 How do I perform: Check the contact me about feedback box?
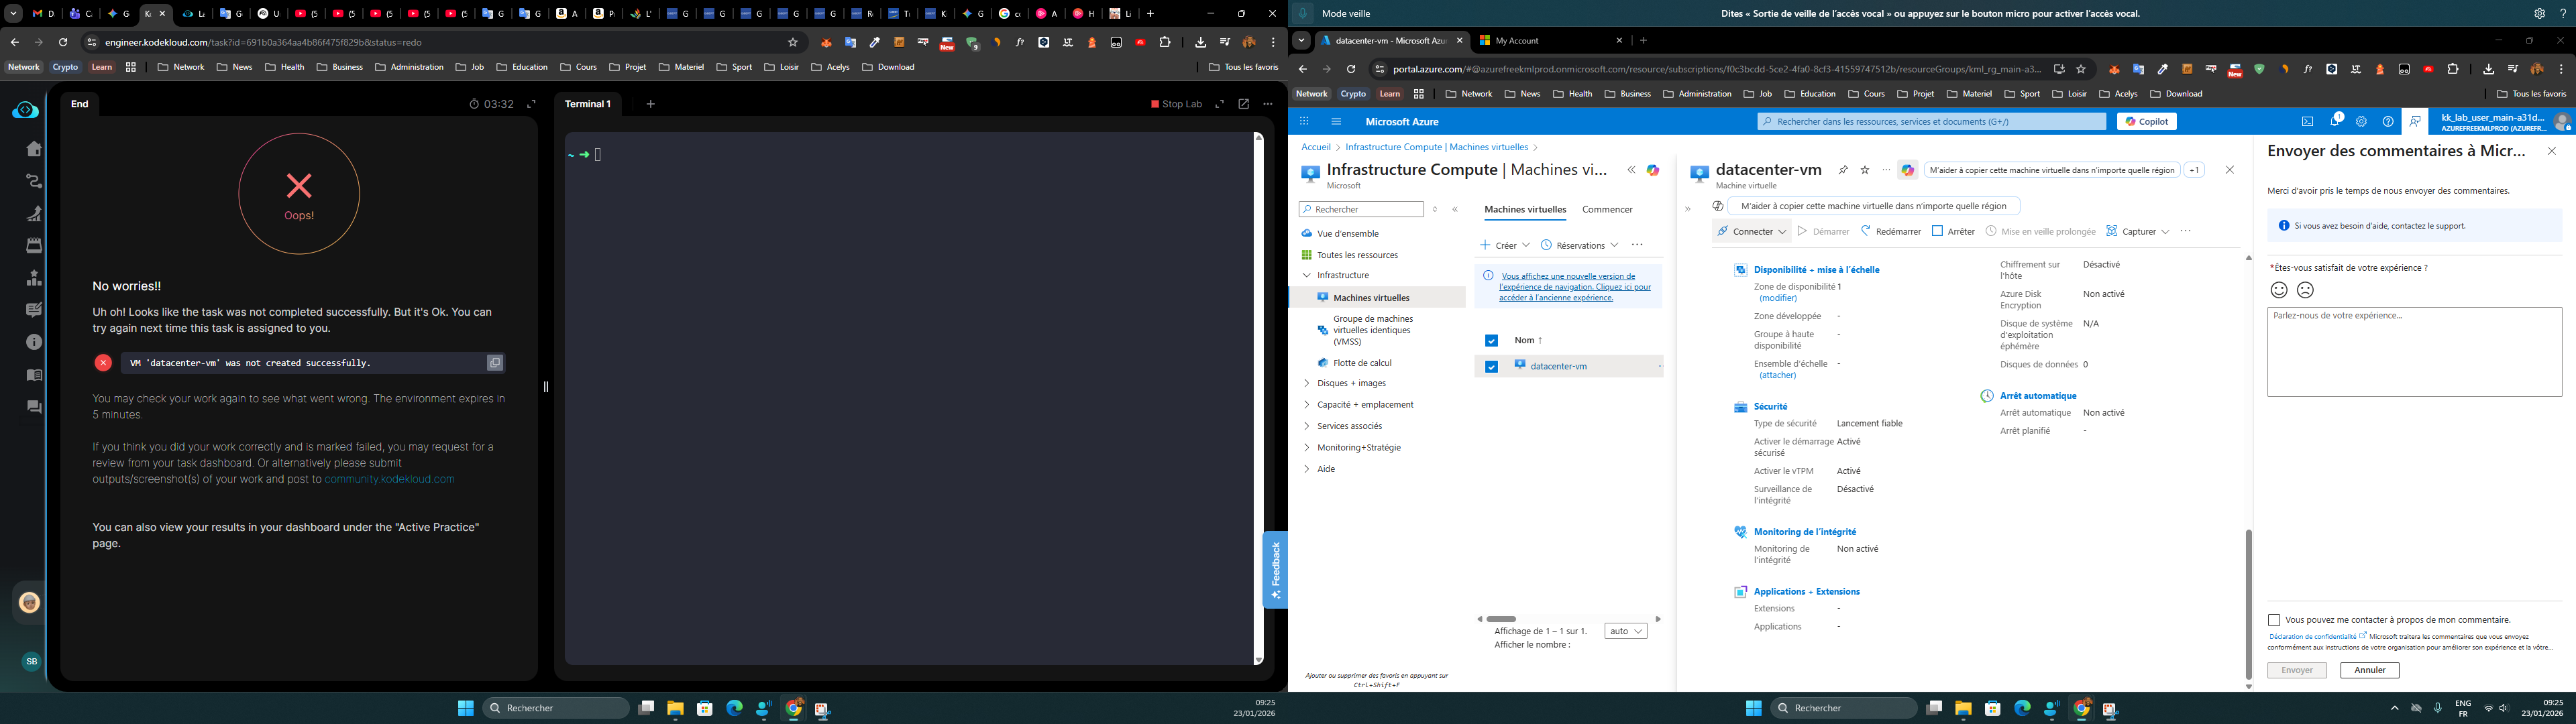(x=2274, y=620)
